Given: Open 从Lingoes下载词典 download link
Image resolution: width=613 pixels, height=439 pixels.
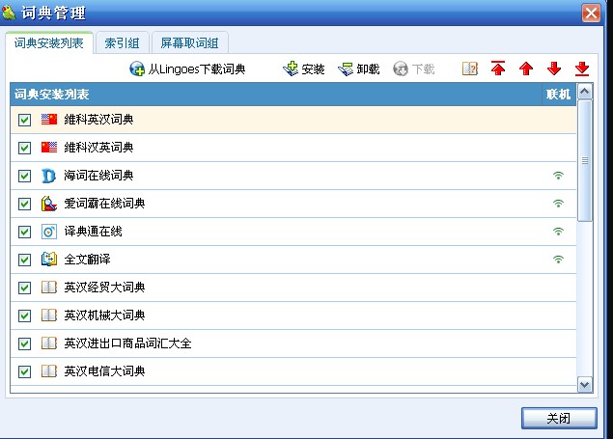Looking at the screenshot, I should 187,69.
